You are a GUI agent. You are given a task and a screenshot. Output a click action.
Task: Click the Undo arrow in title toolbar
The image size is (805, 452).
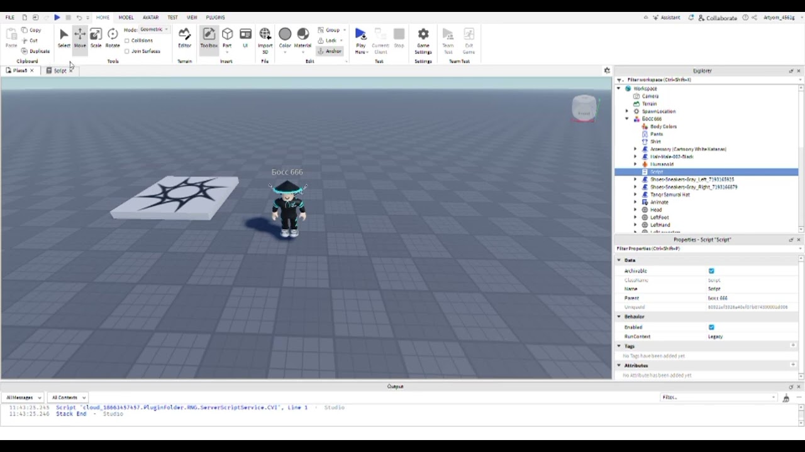tap(79, 18)
